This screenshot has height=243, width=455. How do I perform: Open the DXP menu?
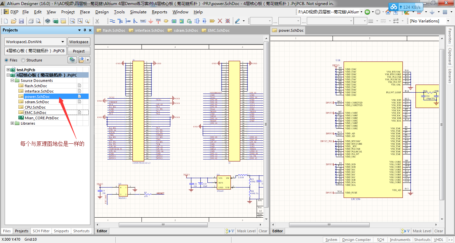[11, 12]
